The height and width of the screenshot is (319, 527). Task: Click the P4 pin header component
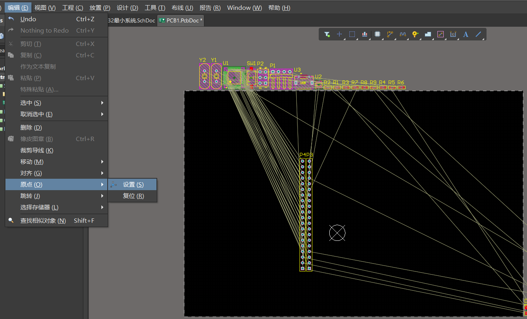pyautogui.click(x=303, y=214)
